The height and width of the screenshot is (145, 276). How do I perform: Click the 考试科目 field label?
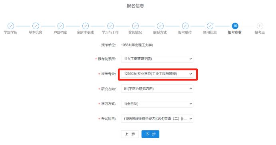109,119
